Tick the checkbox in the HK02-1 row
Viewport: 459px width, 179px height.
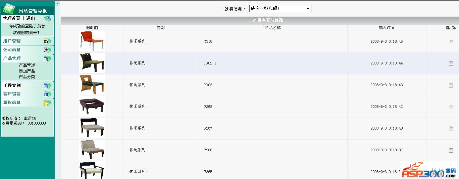point(451,63)
